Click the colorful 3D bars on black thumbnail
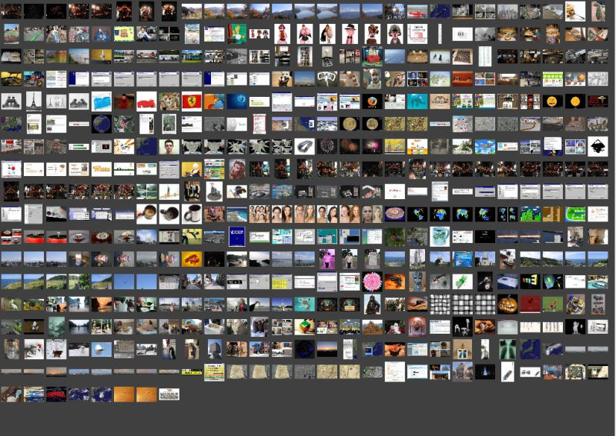Screen dimensions: 616x436 click(530, 281)
